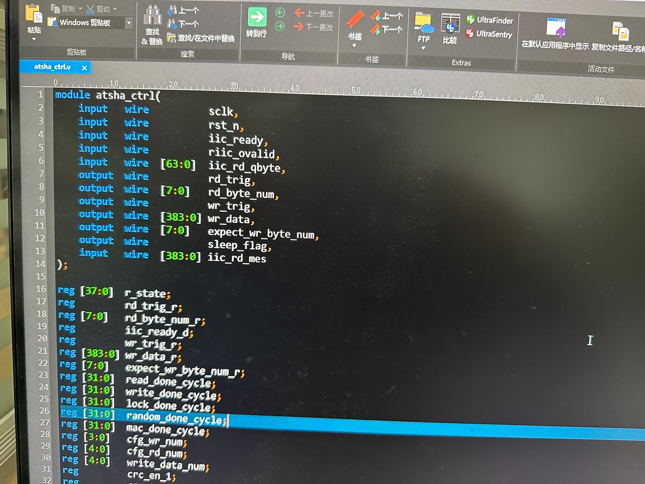
Task: Click 'cfg_wr_num;' register name
Action: pyautogui.click(x=157, y=441)
